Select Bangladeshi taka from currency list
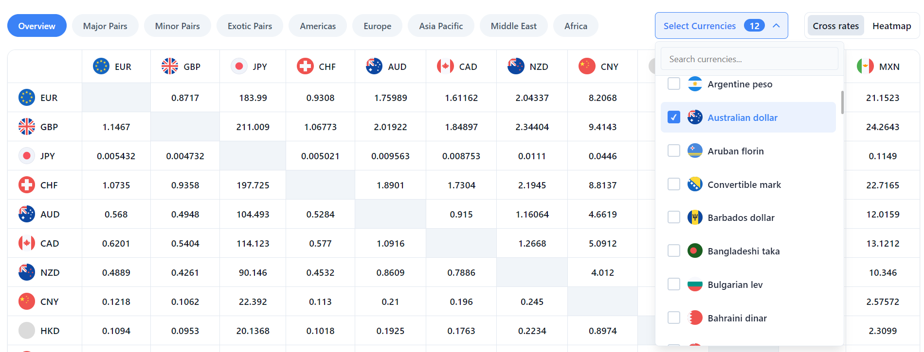This screenshot has width=924, height=352. pos(674,251)
